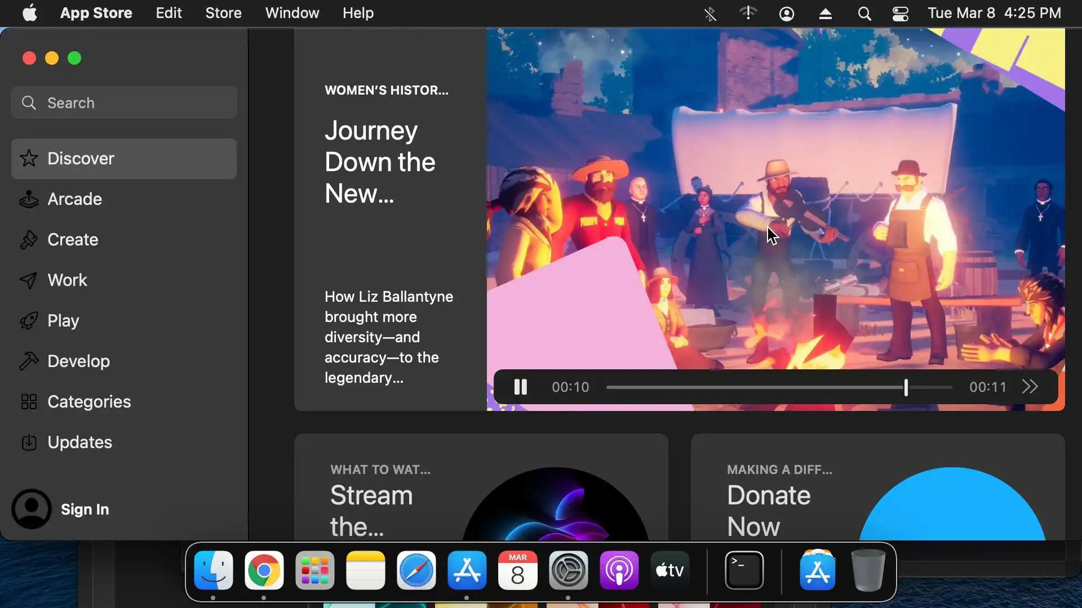1082x608 pixels.
Task: Open the Work paper plane item
Action: pos(67,280)
